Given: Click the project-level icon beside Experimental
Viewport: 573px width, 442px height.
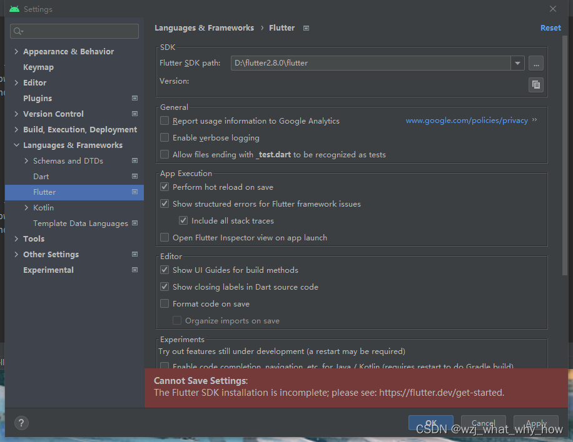Looking at the screenshot, I should coord(135,270).
